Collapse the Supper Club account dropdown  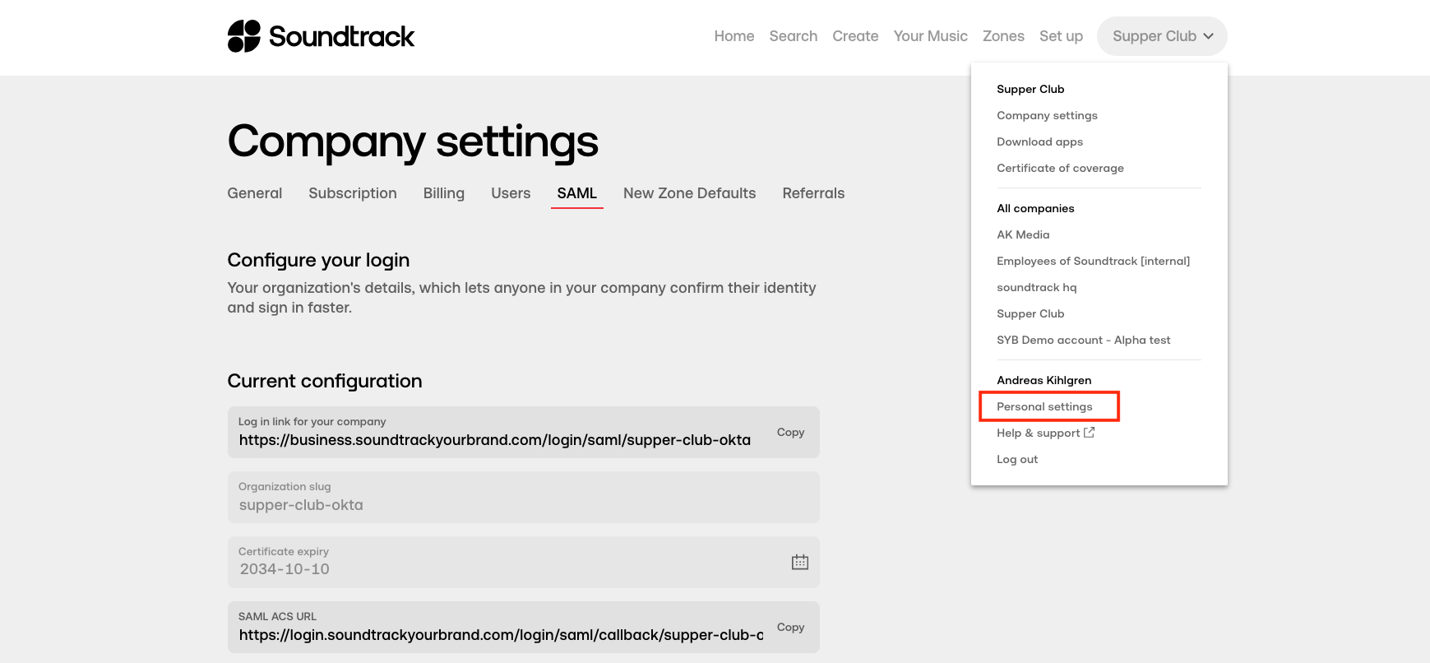pyautogui.click(x=1161, y=36)
